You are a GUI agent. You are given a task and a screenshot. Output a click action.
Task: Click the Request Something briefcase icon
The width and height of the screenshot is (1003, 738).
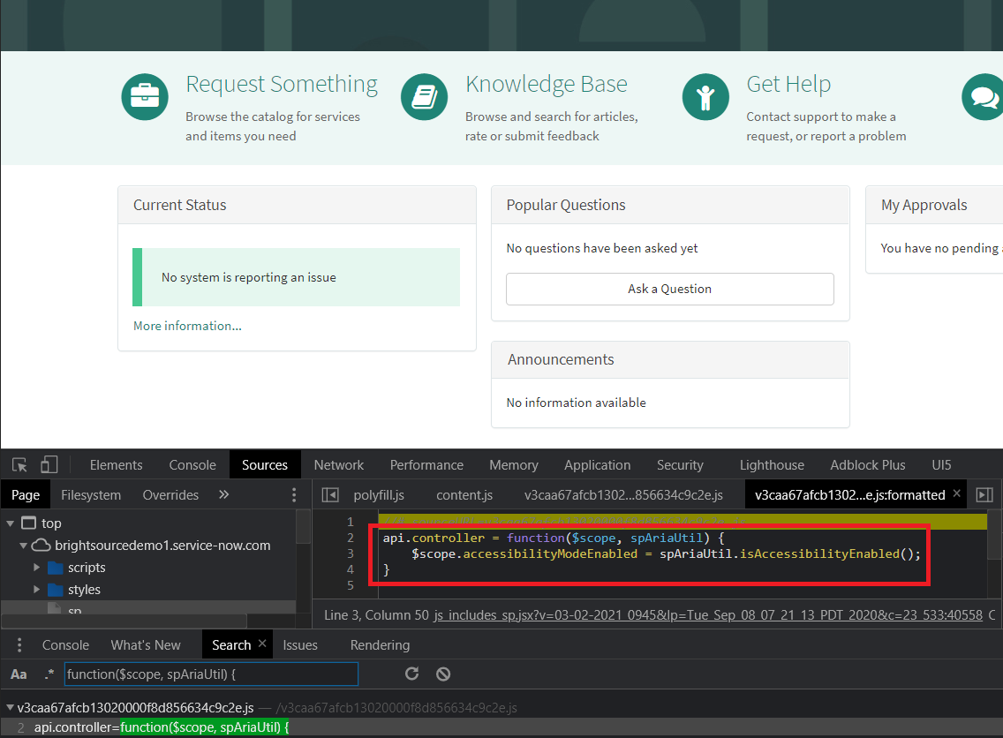(145, 96)
